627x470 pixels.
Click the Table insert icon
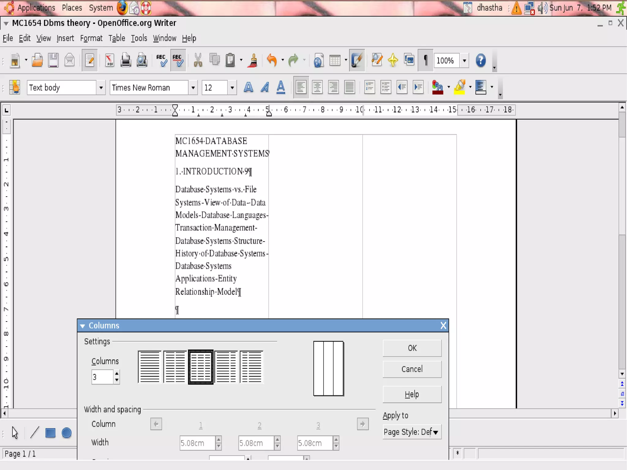[x=335, y=60]
